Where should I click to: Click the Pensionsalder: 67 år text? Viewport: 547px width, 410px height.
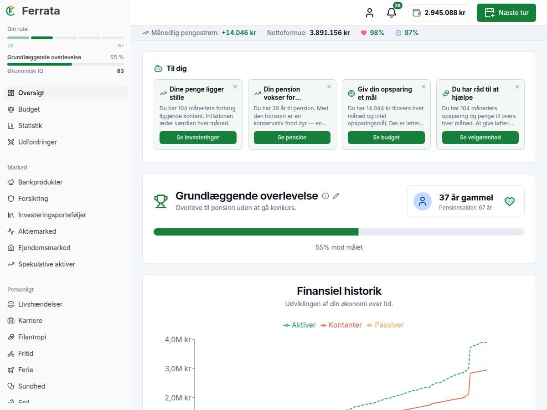(x=465, y=208)
